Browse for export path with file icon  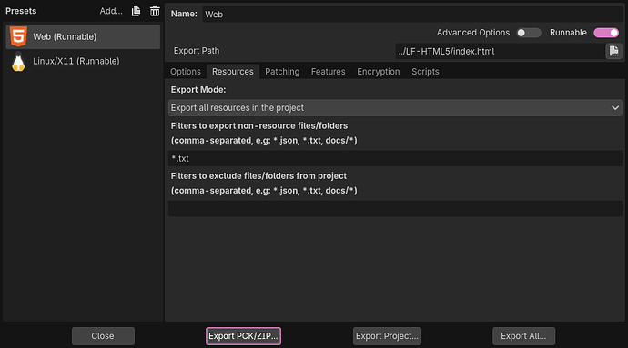point(613,51)
